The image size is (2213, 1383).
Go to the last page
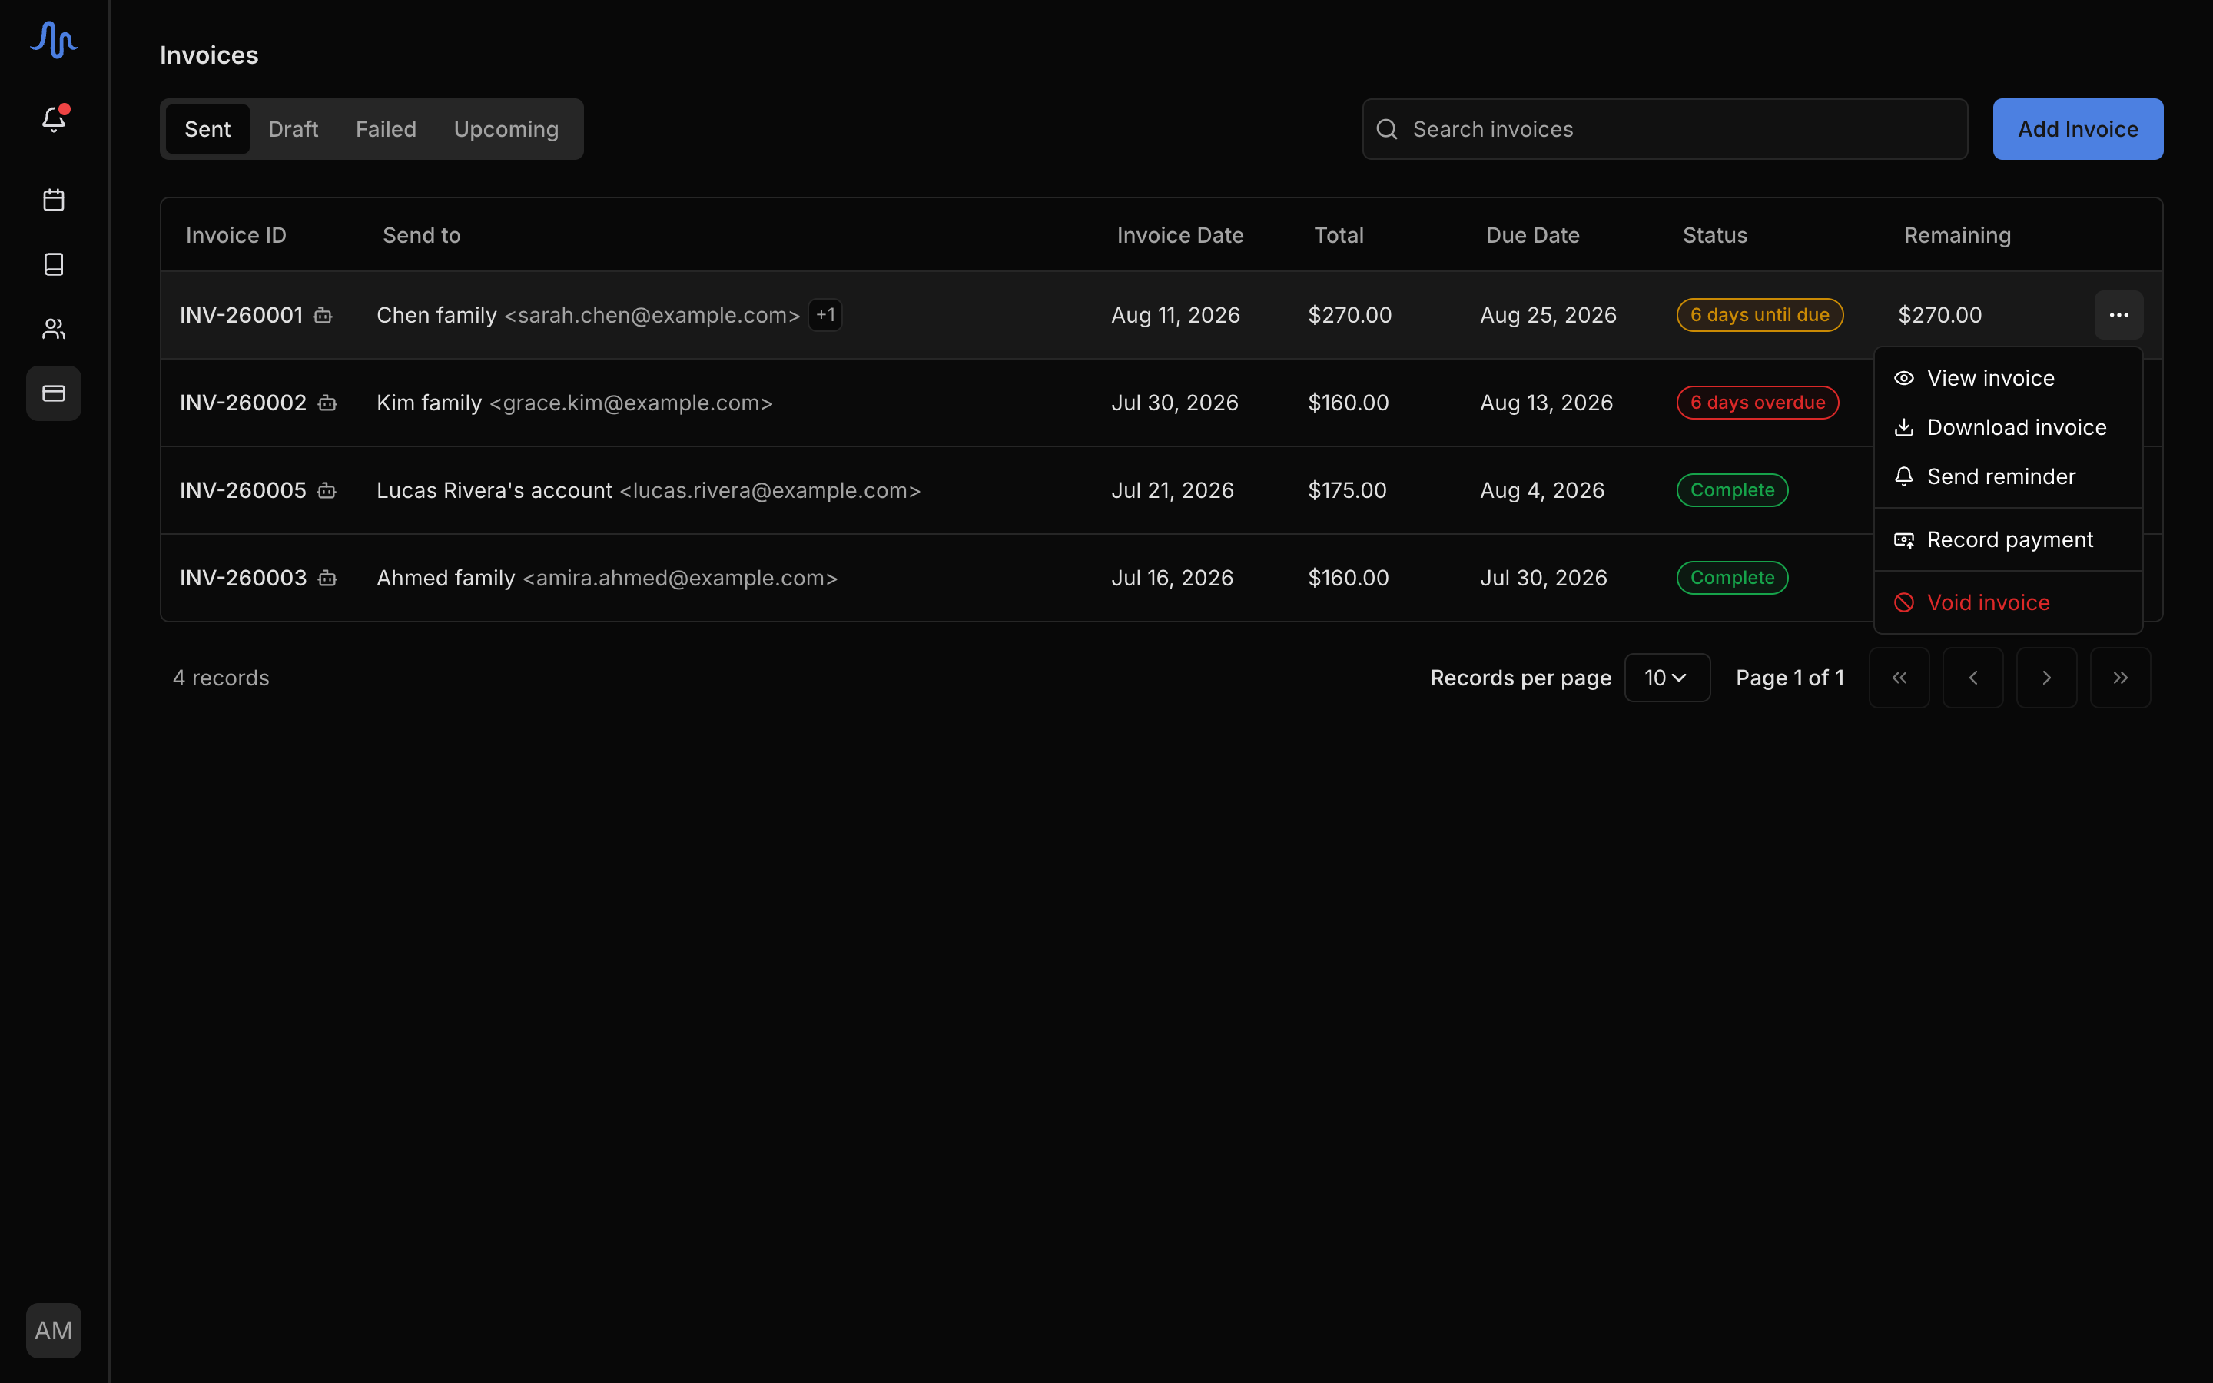coord(2120,678)
